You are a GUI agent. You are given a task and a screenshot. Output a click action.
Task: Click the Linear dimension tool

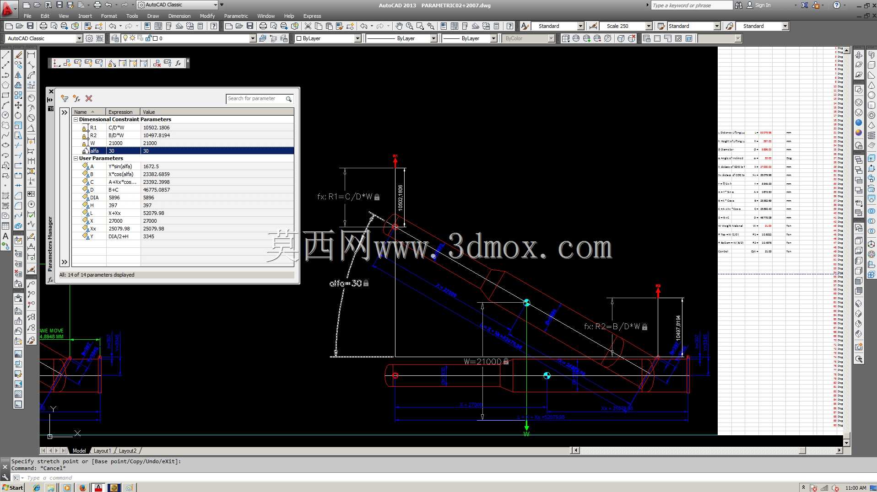pyautogui.click(x=31, y=55)
